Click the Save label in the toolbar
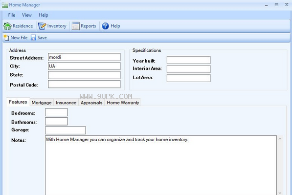Screen dimensions: 292x195 click(42, 38)
